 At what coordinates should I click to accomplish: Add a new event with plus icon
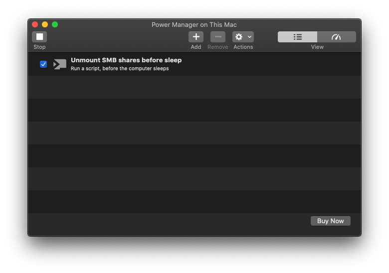[x=196, y=37]
